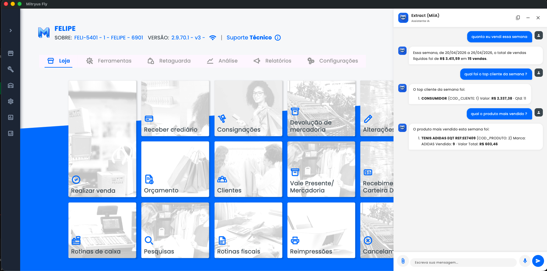
Task: Click the copy conversation icon in chat header
Action: point(518,18)
